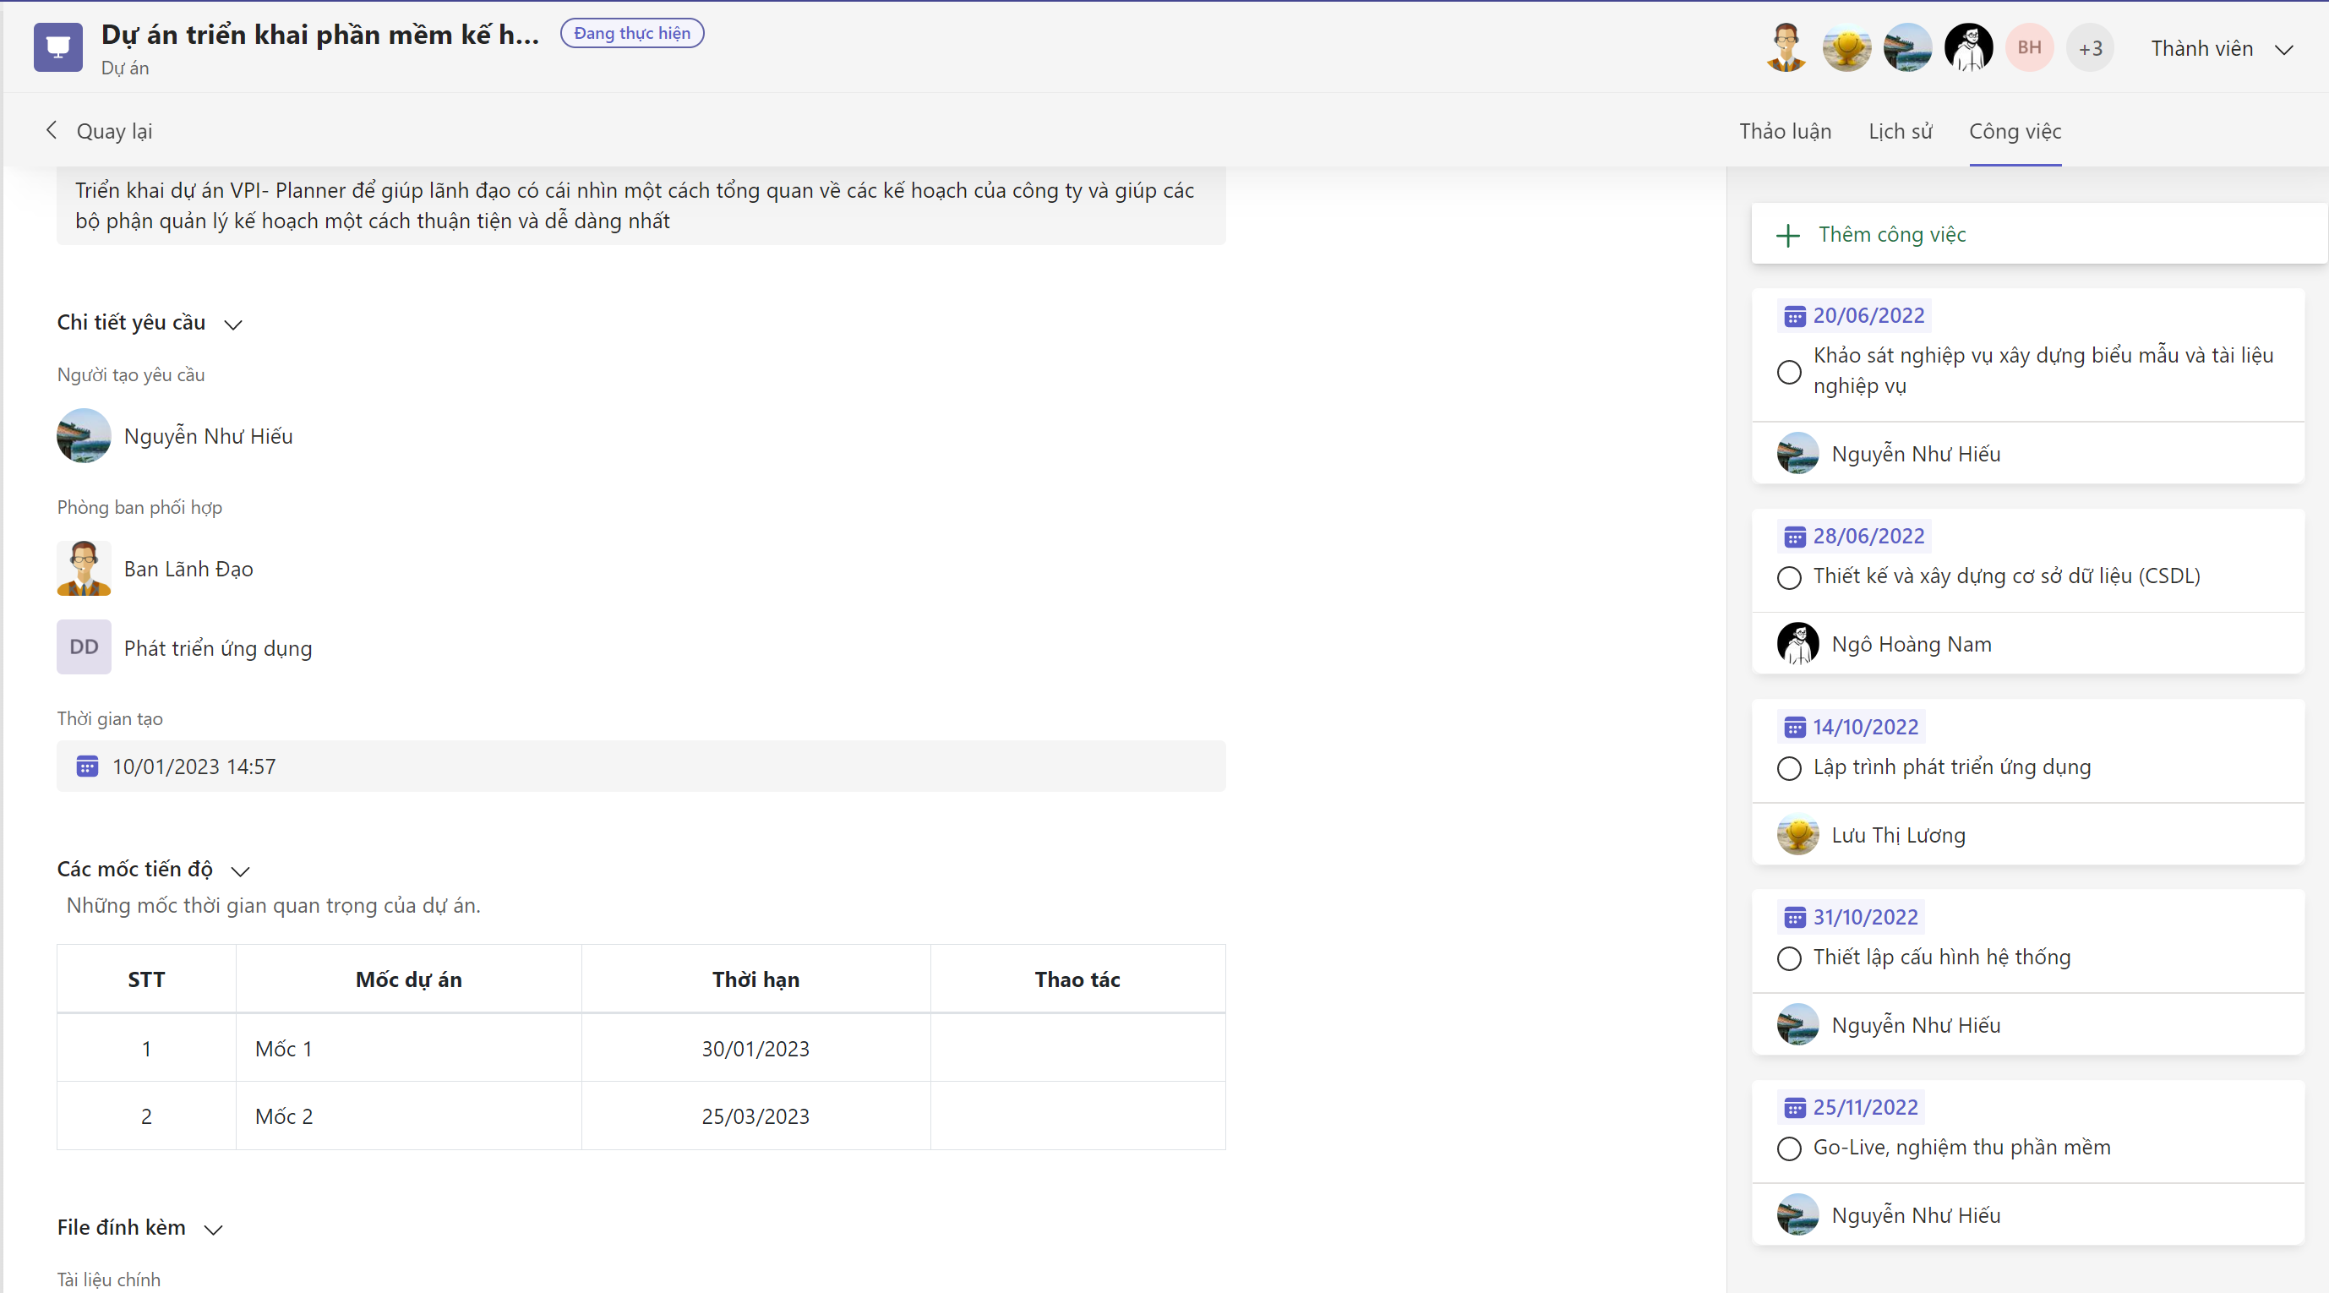Click the calendar icon beside 31/10/2022
The image size is (2329, 1293).
(x=1794, y=918)
